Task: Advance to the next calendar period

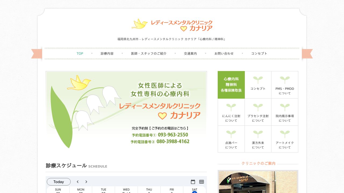Action: click(x=86, y=182)
